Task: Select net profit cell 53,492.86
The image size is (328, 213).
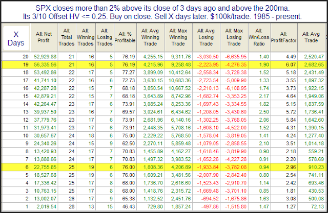Action: [45, 73]
